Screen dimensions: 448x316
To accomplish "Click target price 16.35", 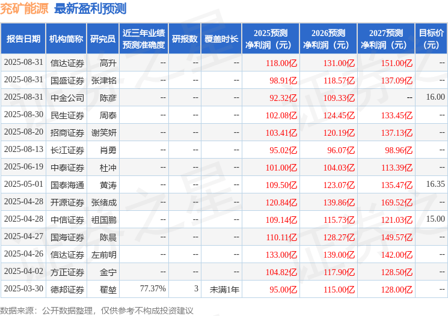I will click(x=435, y=184).
